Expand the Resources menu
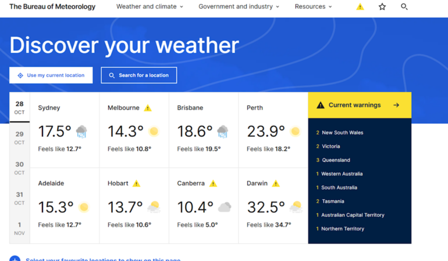 [313, 6]
